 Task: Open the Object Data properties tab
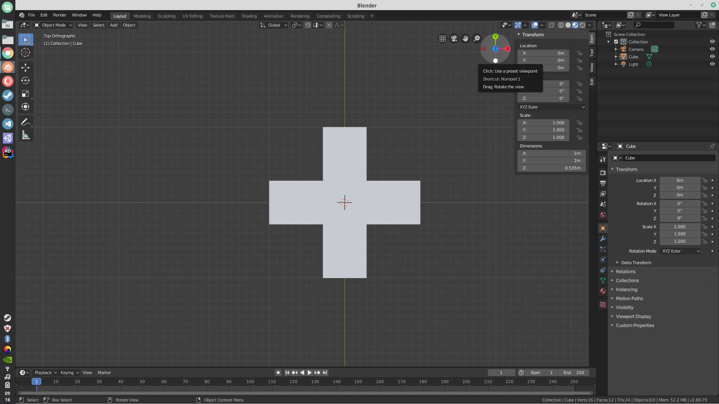click(x=603, y=281)
